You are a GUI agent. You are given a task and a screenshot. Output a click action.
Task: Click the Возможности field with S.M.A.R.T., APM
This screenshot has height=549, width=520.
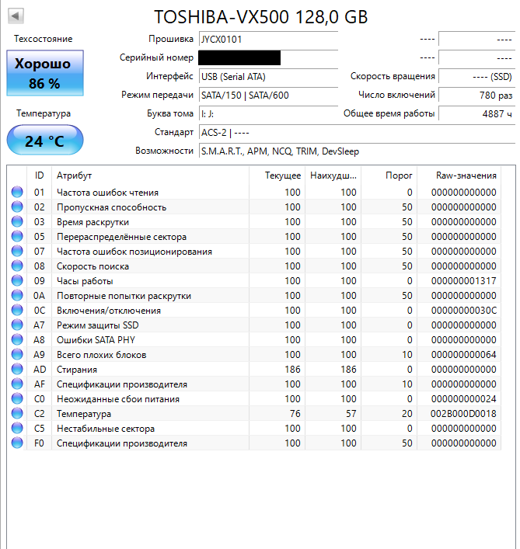click(x=357, y=151)
